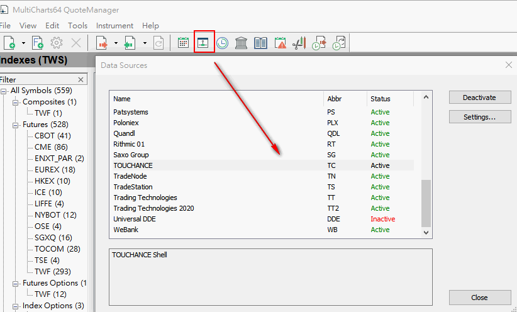Open the Exchanges bank building icon
The width and height of the screenshot is (517, 312).
click(242, 43)
